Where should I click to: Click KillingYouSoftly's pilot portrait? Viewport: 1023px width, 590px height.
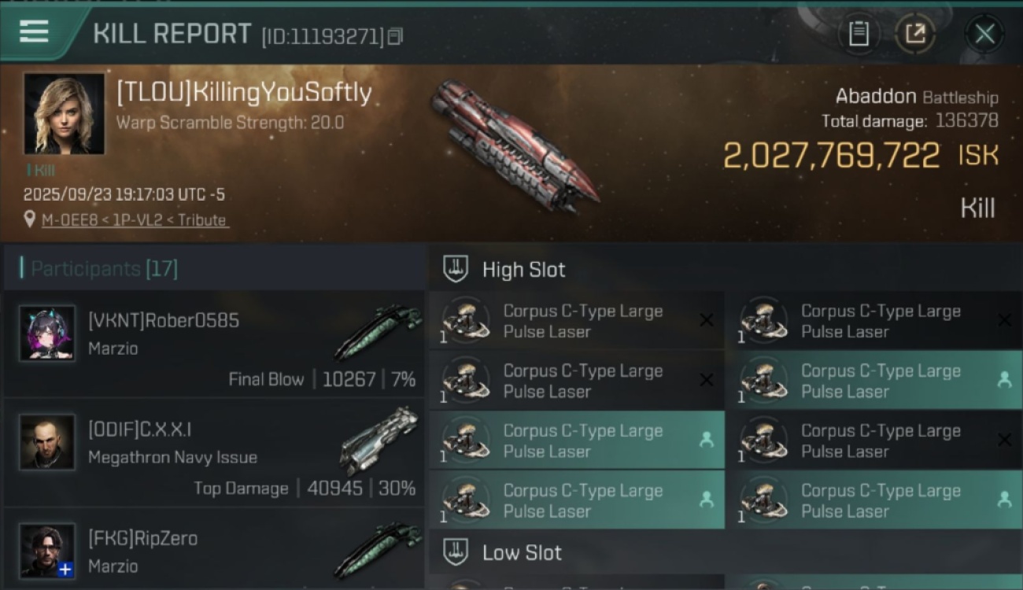[64, 113]
